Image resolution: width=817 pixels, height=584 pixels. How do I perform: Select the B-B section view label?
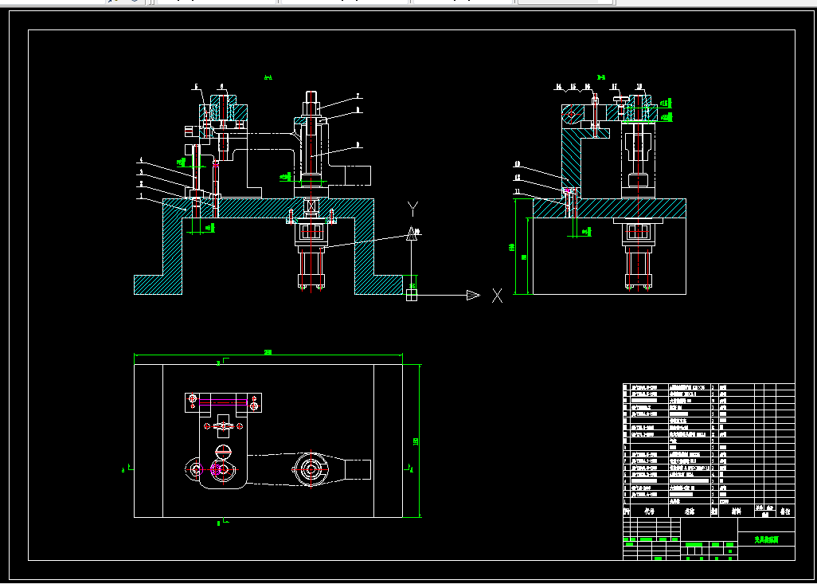coord(601,77)
